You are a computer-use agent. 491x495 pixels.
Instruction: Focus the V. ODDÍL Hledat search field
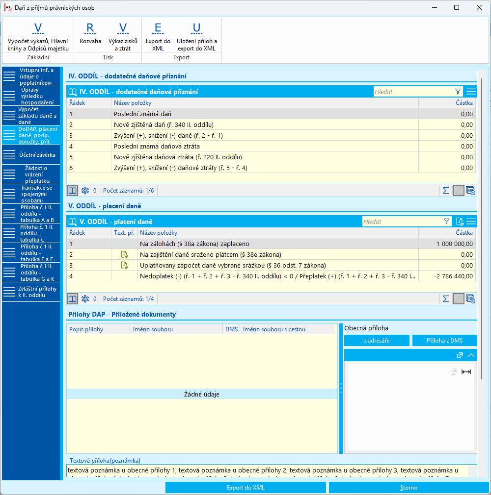pos(402,222)
